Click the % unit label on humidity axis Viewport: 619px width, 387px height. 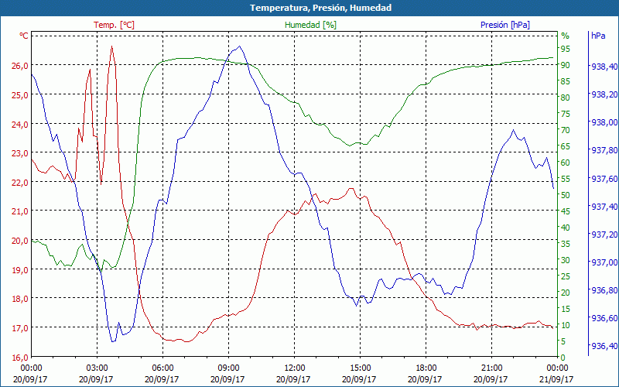click(x=566, y=36)
